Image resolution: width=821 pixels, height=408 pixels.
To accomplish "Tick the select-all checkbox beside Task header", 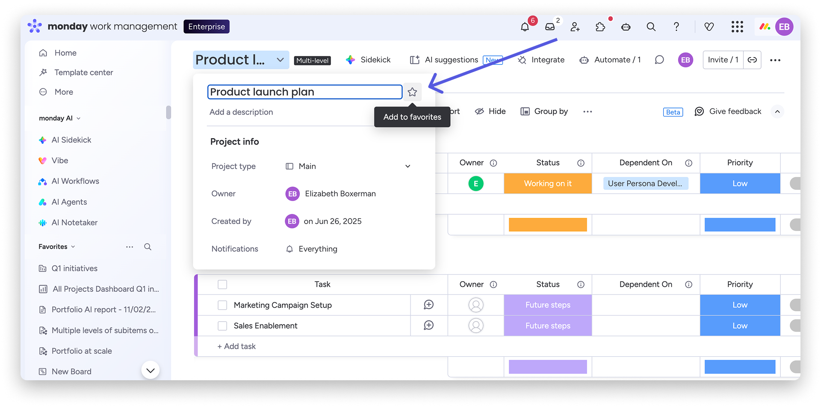I will [x=222, y=285].
